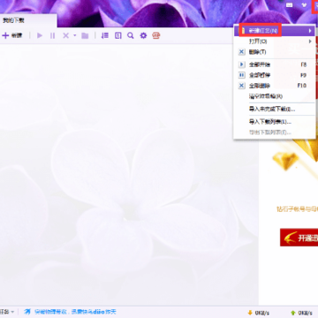Choose 清空垃圾箱(R) menu entry
The height and width of the screenshot is (318, 318).
point(275,96)
